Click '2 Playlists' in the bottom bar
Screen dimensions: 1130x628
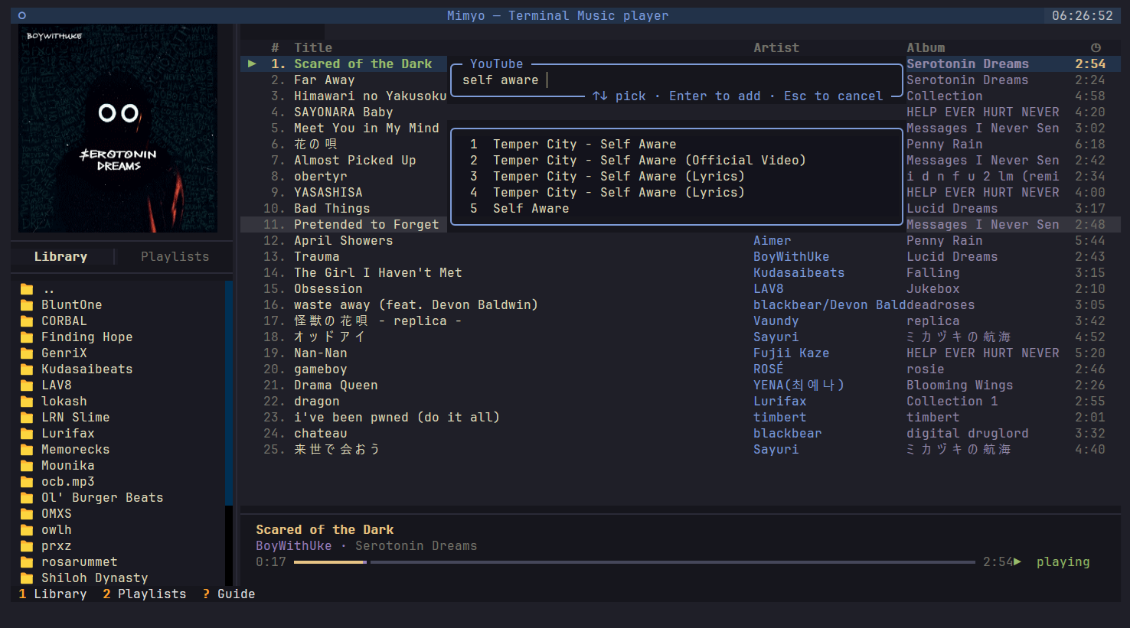click(x=145, y=594)
